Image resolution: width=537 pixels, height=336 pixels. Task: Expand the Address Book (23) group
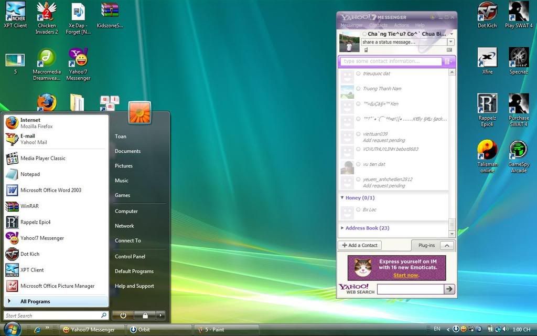click(342, 228)
